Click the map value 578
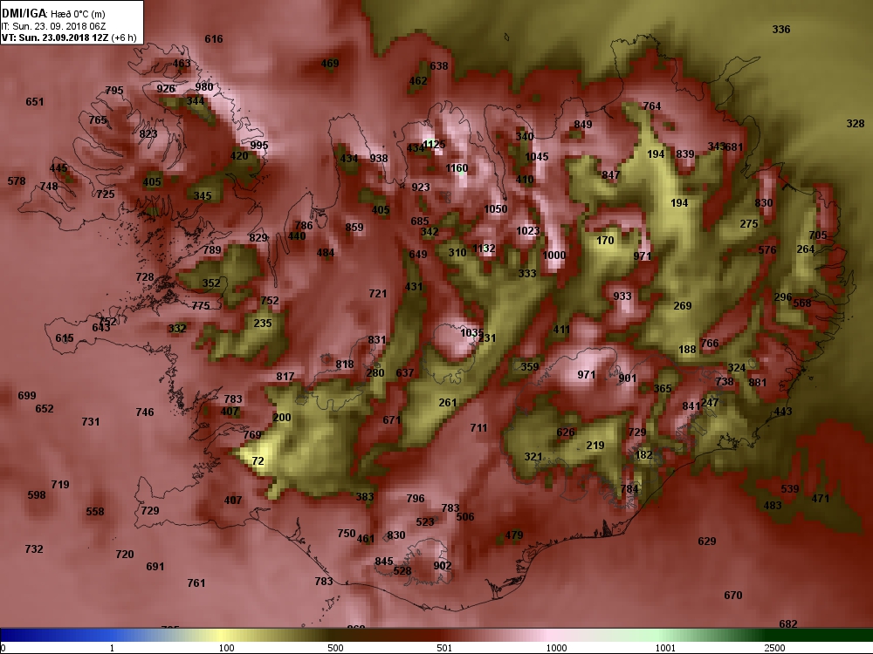Screen dimensions: 873x654 (x=17, y=181)
